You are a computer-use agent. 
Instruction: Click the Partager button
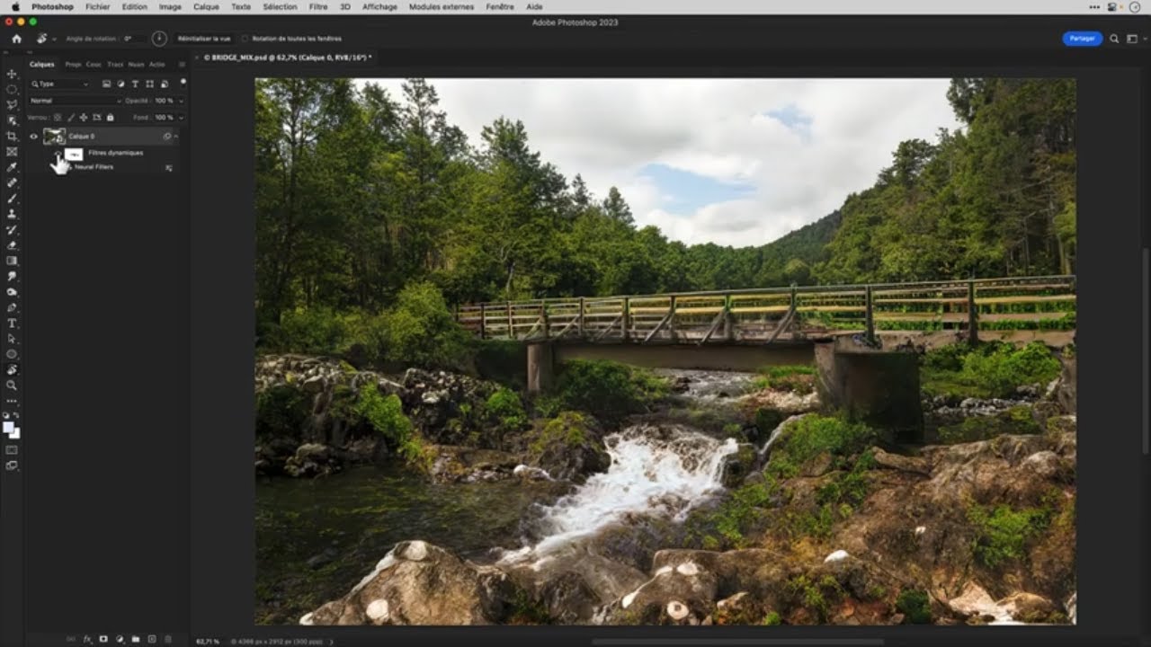coord(1083,39)
